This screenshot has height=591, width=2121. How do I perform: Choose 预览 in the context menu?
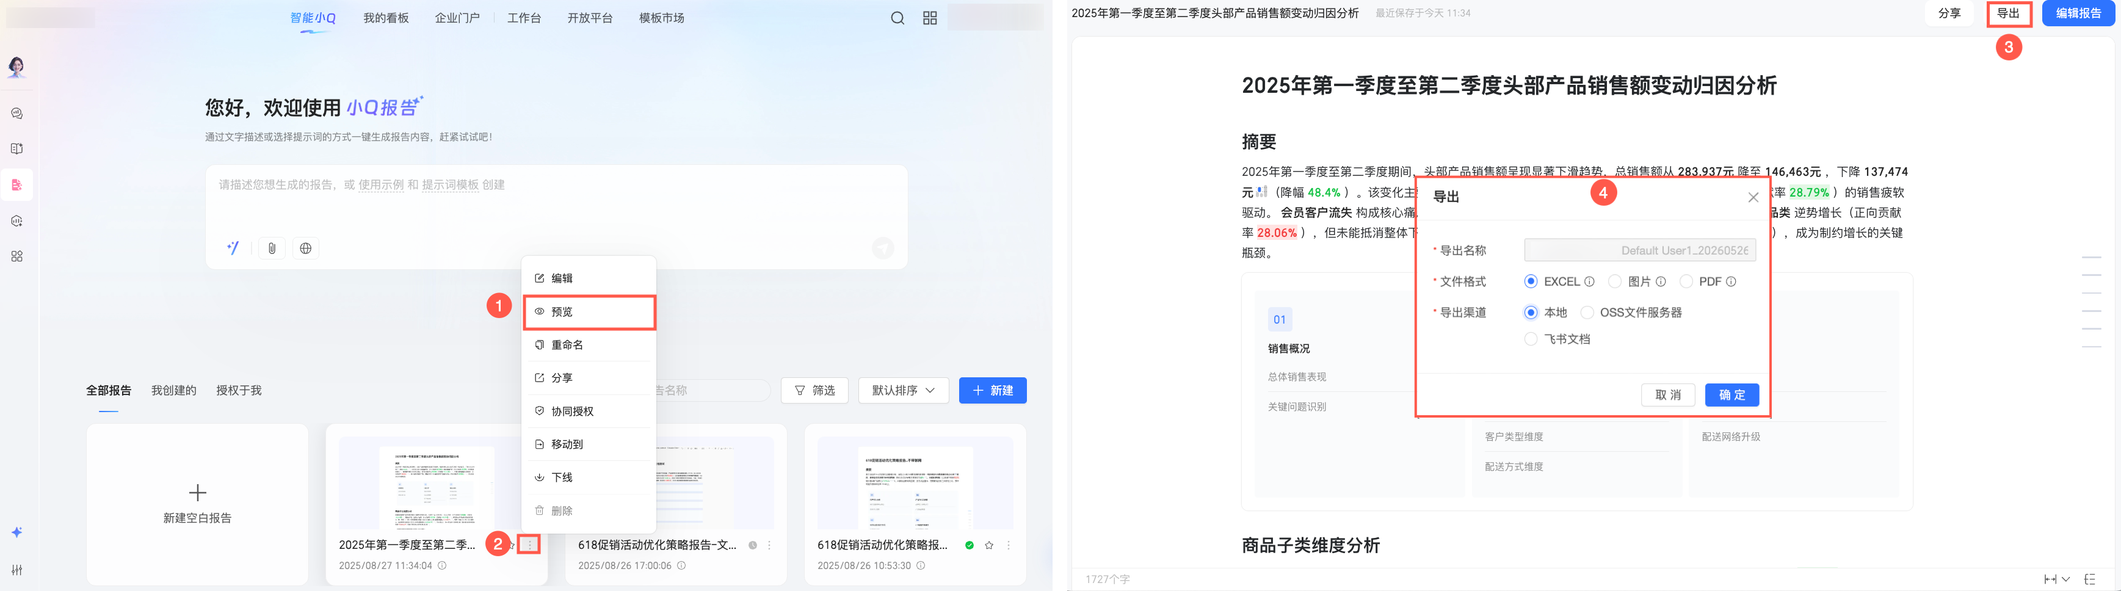(589, 312)
